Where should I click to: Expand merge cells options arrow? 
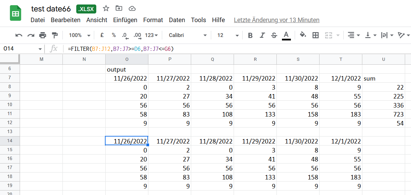337,35
